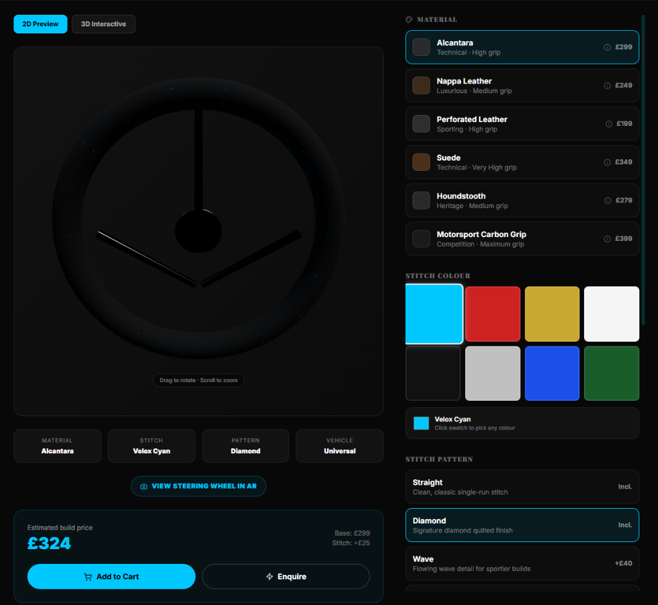Image resolution: width=658 pixels, height=605 pixels.
Task: Choose the silver grey stitch swatch
Action: (493, 373)
